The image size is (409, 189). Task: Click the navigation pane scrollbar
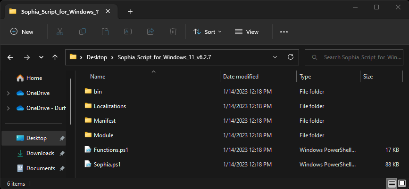tap(70, 102)
